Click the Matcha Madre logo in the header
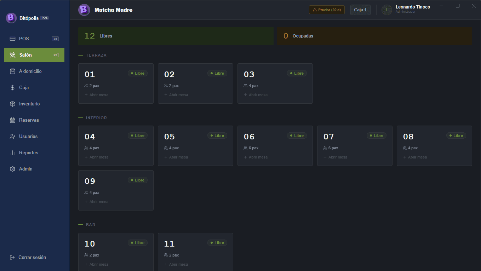The image size is (481, 271). (x=84, y=10)
